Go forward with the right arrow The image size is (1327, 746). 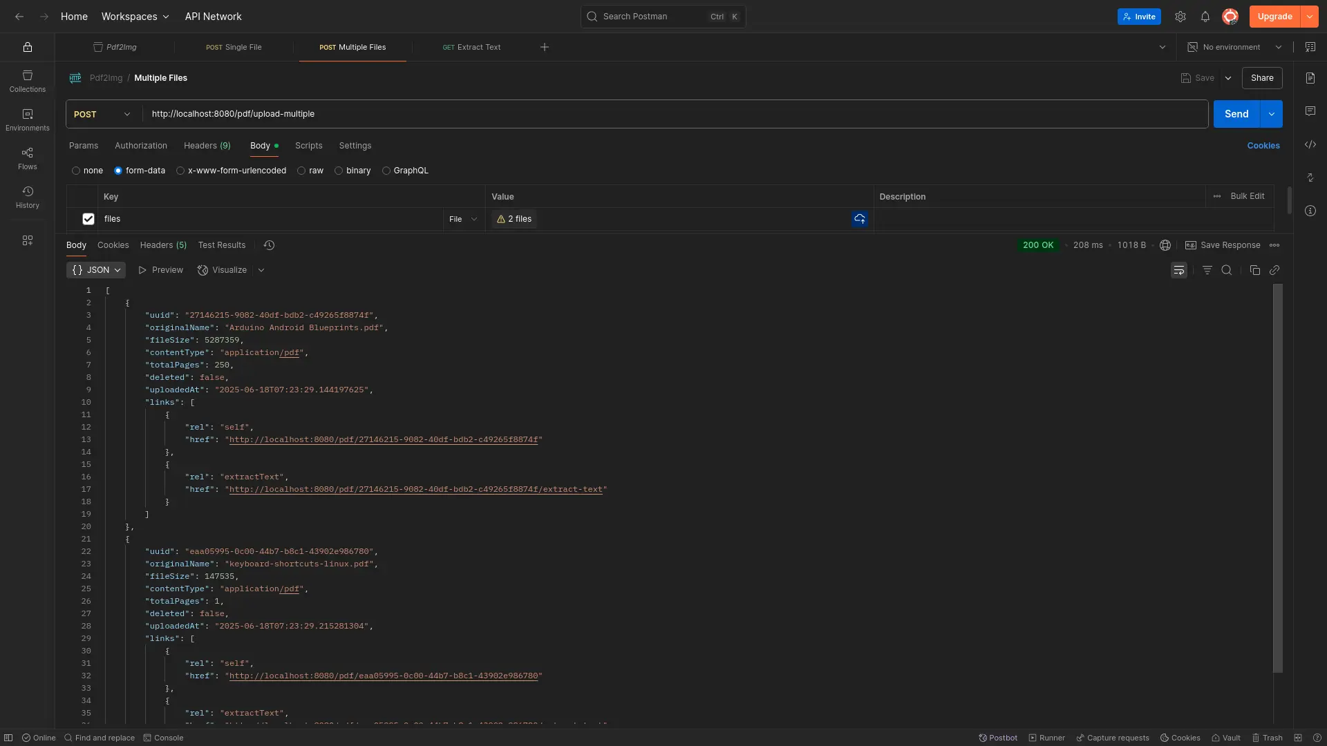44,17
